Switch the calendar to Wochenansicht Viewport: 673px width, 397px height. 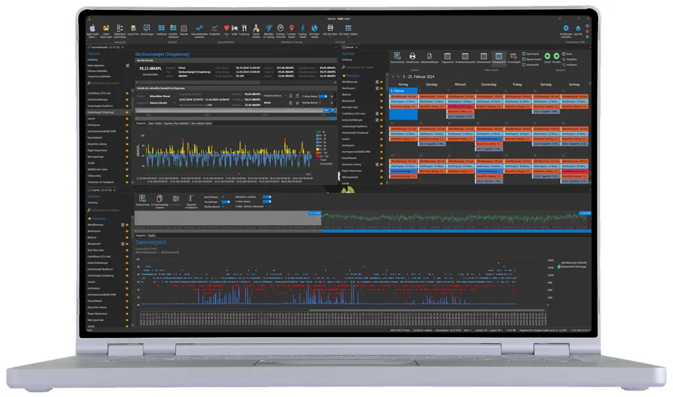pyautogui.click(x=483, y=58)
